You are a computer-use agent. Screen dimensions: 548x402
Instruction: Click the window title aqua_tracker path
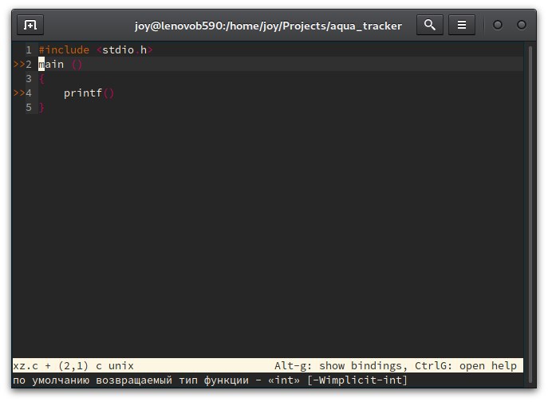(x=268, y=26)
